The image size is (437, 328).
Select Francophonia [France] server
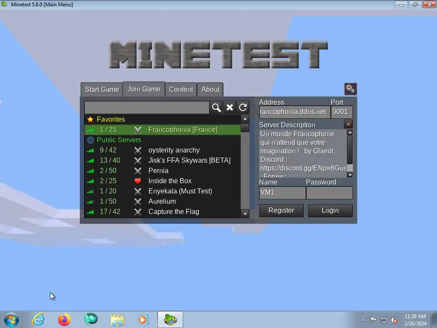tap(163, 130)
